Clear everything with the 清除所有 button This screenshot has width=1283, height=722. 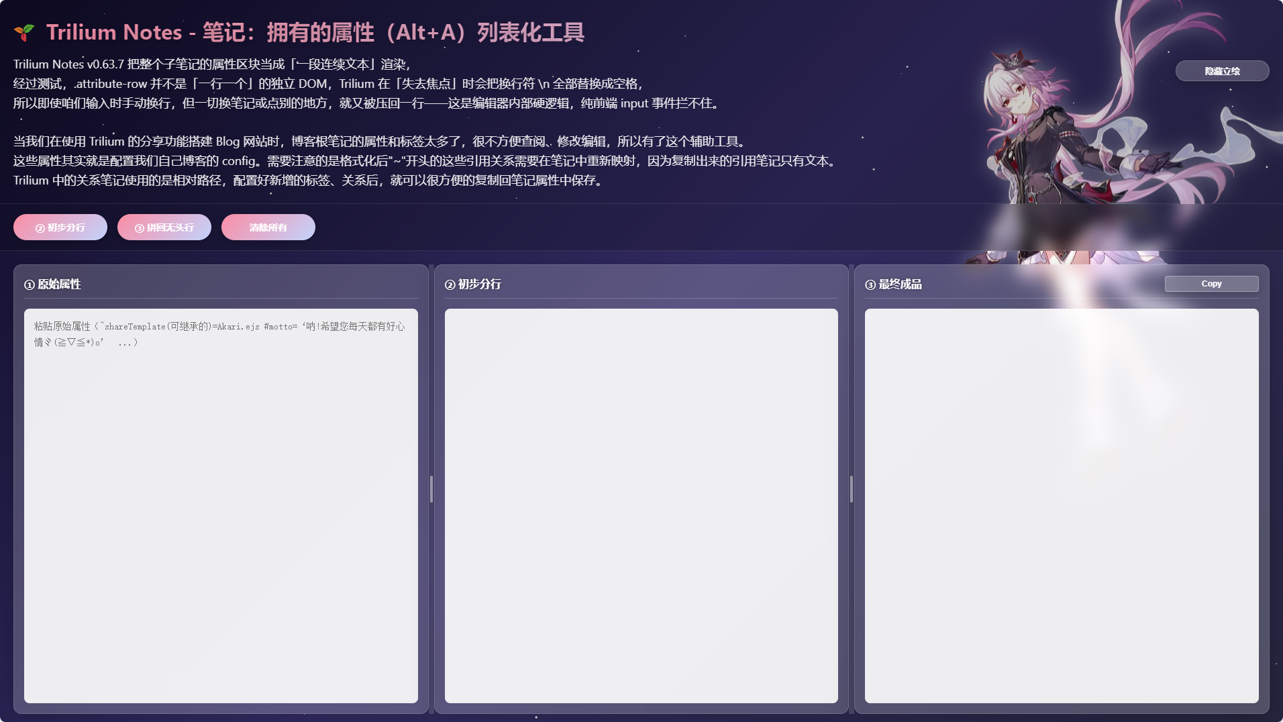(x=268, y=227)
